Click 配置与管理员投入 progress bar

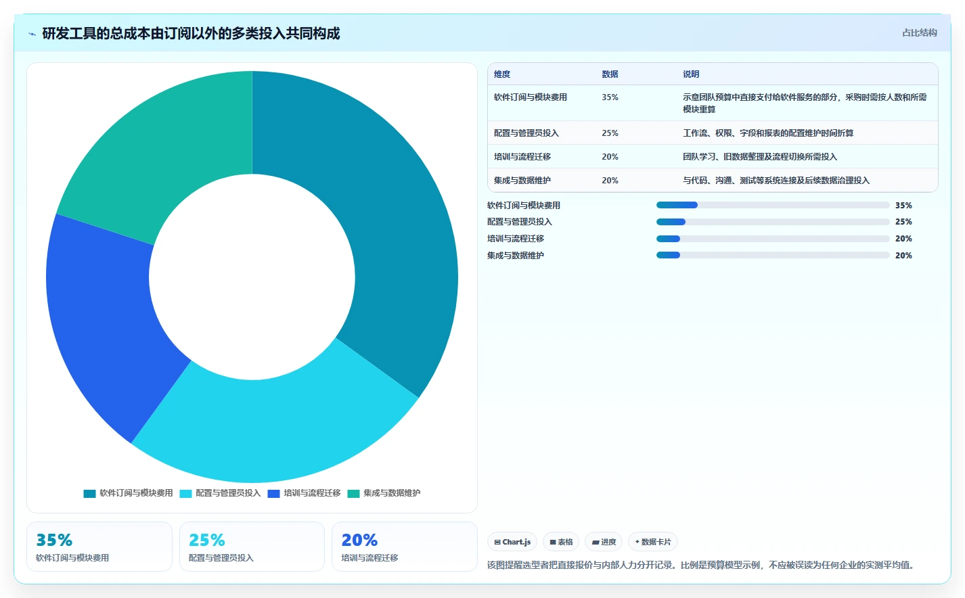coord(773,222)
